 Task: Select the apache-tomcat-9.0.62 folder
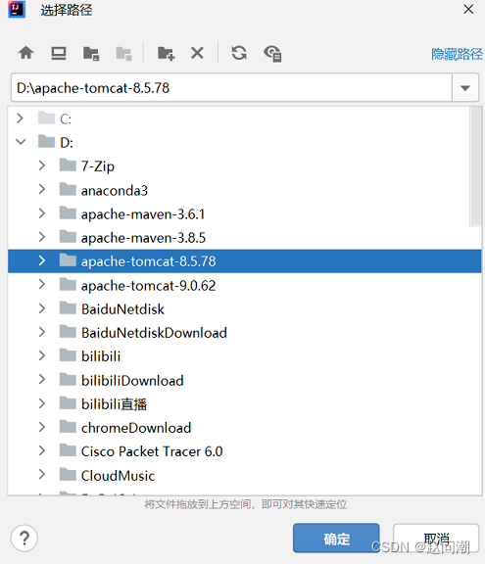[148, 286]
